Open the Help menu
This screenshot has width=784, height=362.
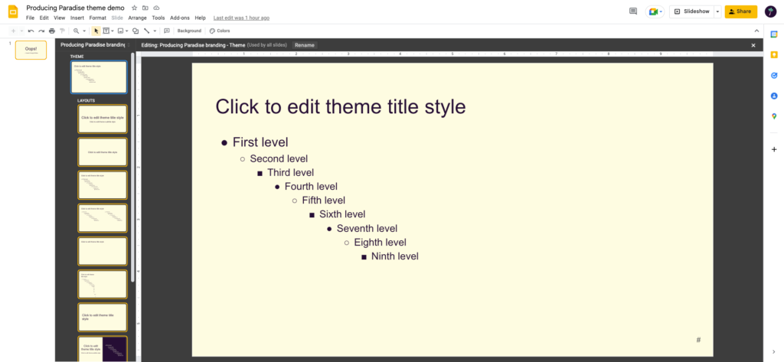(200, 18)
